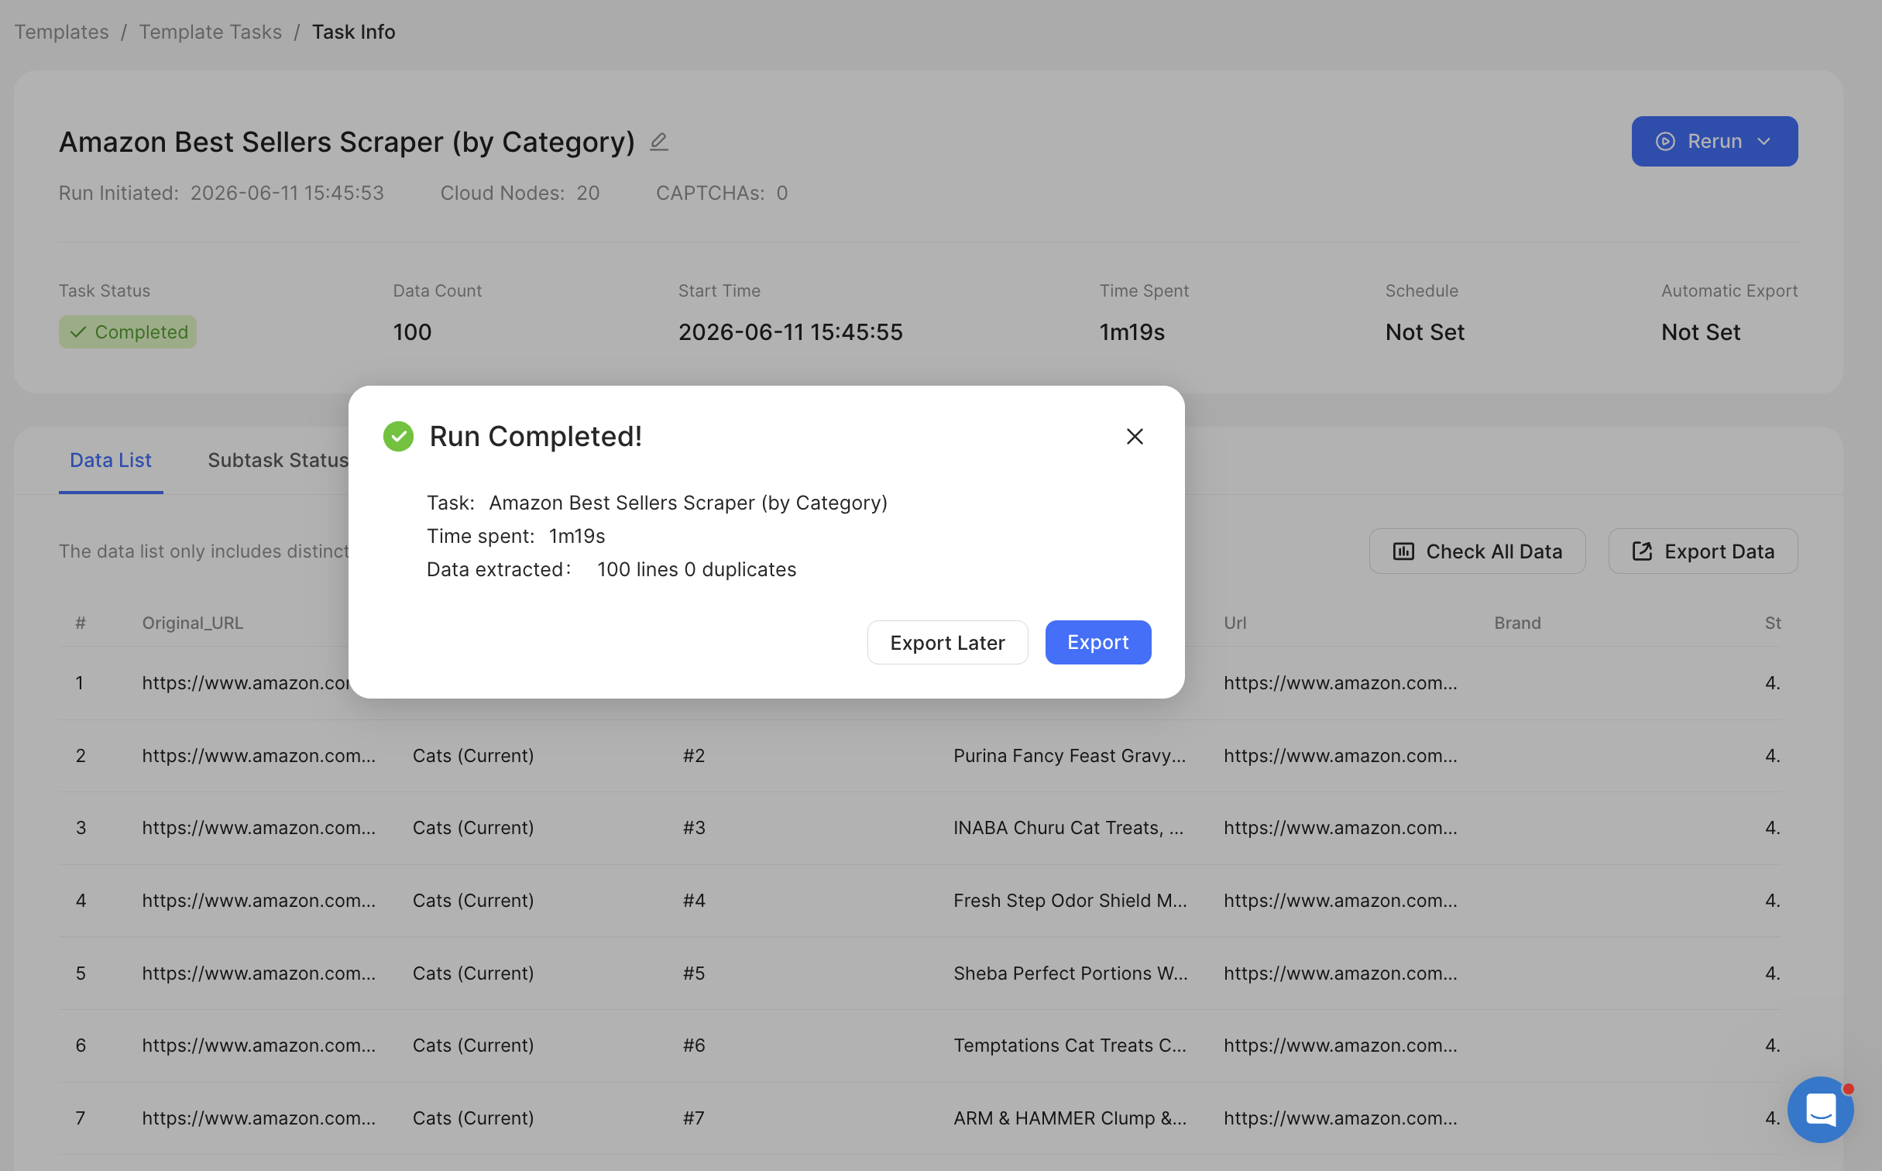Image resolution: width=1882 pixels, height=1171 pixels.
Task: Go to Templates breadcrumb
Action: pos(62,32)
